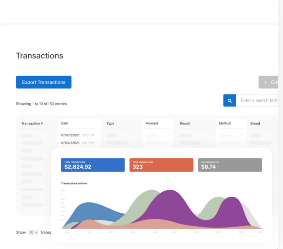Image resolution: width=283 pixels, height=249 pixels.
Task: Sort by the Transaction # column header
Action: pyautogui.click(x=32, y=123)
